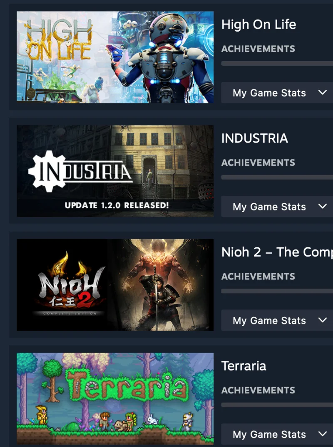
Task: Click the High On Life title
Action: tap(258, 24)
